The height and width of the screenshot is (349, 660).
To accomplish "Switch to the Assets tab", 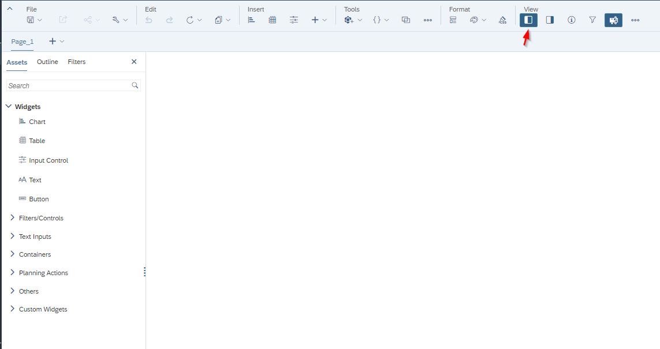I will coord(17,62).
